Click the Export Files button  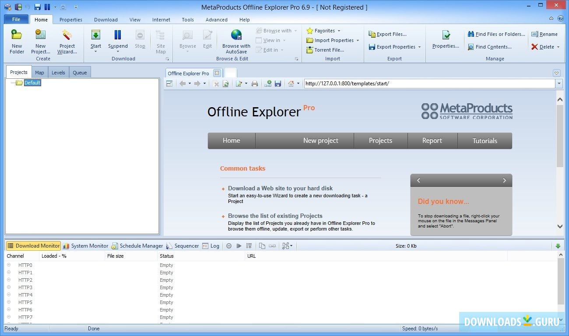pos(388,34)
